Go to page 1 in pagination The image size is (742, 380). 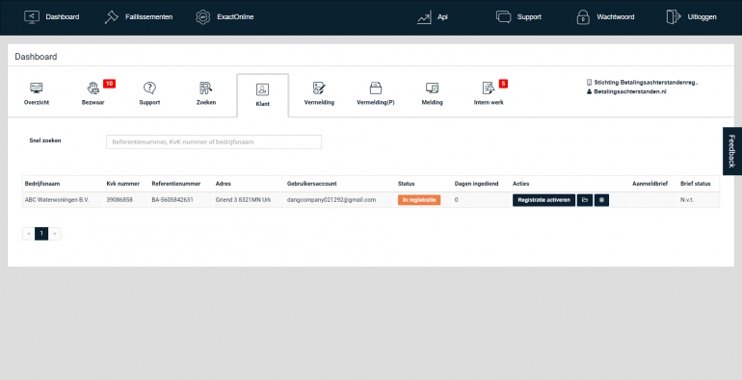(41, 234)
